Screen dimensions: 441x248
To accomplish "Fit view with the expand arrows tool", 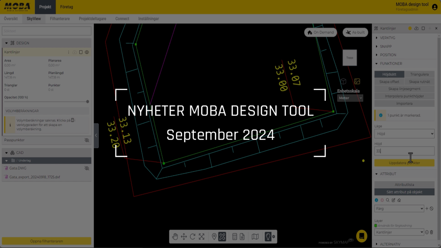I will click(202, 237).
